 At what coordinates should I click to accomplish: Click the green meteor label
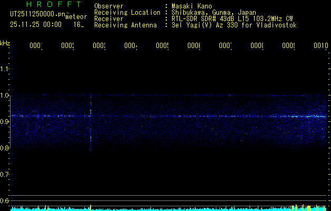coord(76,17)
